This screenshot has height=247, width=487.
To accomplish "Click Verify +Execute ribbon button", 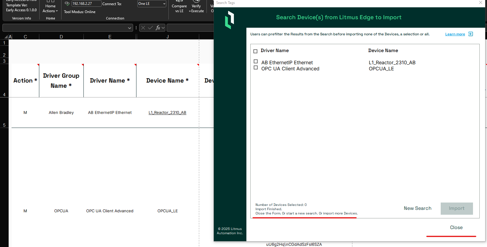I will pyautogui.click(x=196, y=7).
